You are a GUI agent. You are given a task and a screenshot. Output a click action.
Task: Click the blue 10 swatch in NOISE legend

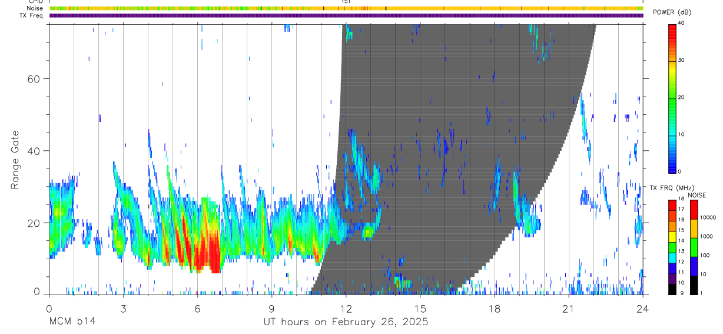click(694, 266)
